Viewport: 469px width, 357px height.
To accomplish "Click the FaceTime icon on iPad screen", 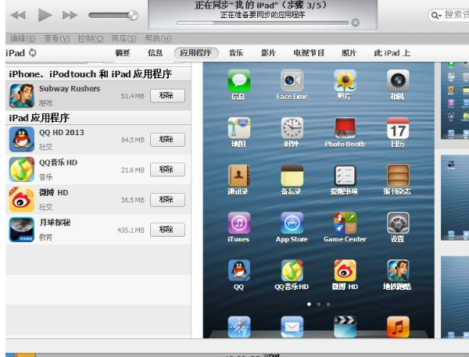I will click(x=292, y=80).
